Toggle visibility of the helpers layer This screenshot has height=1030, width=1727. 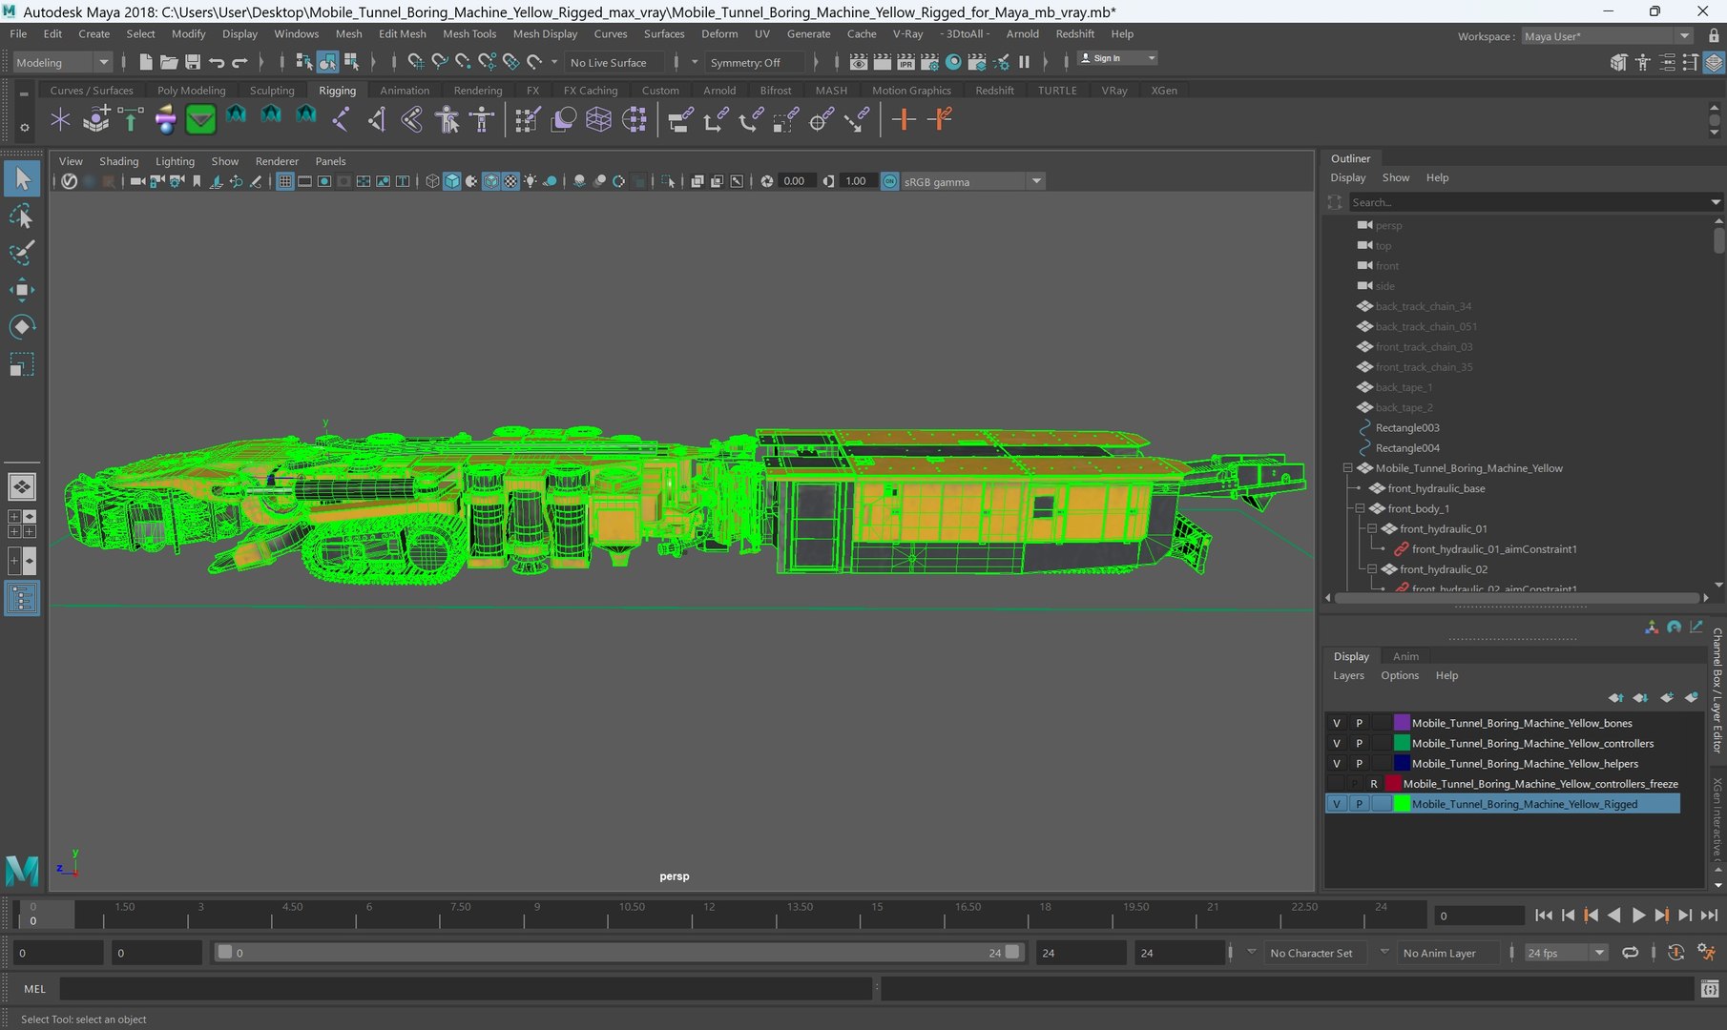(1337, 763)
